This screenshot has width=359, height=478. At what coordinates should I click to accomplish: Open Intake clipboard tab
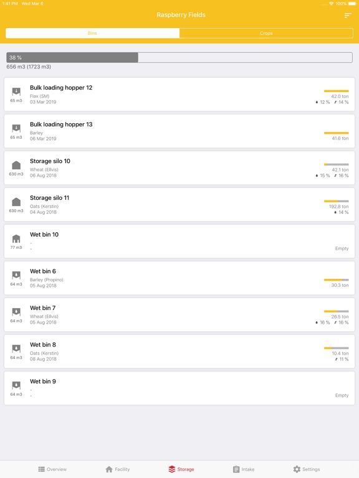(x=244, y=469)
